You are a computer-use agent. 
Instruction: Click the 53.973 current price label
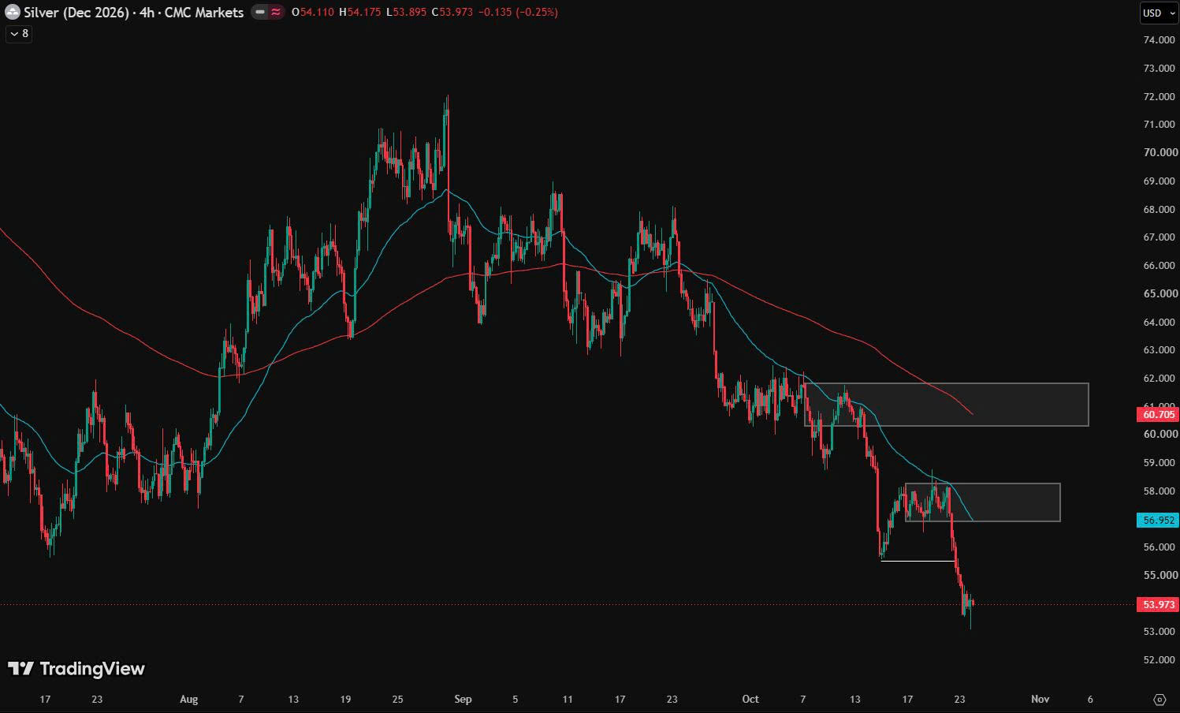(x=1158, y=604)
